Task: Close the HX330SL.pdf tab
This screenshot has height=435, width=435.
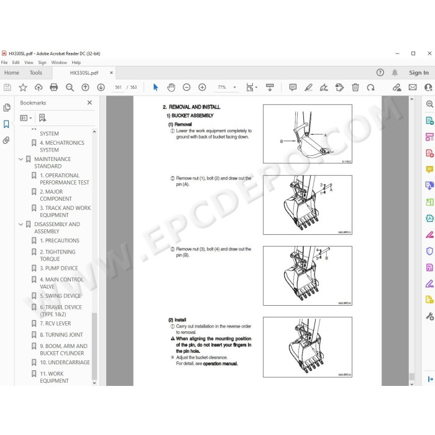Action: pos(111,73)
